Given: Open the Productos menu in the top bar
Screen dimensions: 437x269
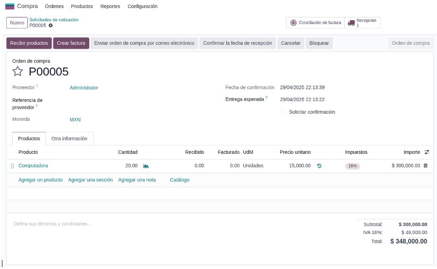Looking at the screenshot, I should click(x=82, y=6).
